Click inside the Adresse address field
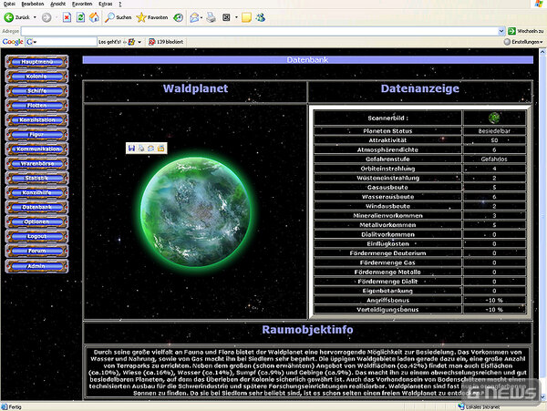547x411 pixels. 259,31
